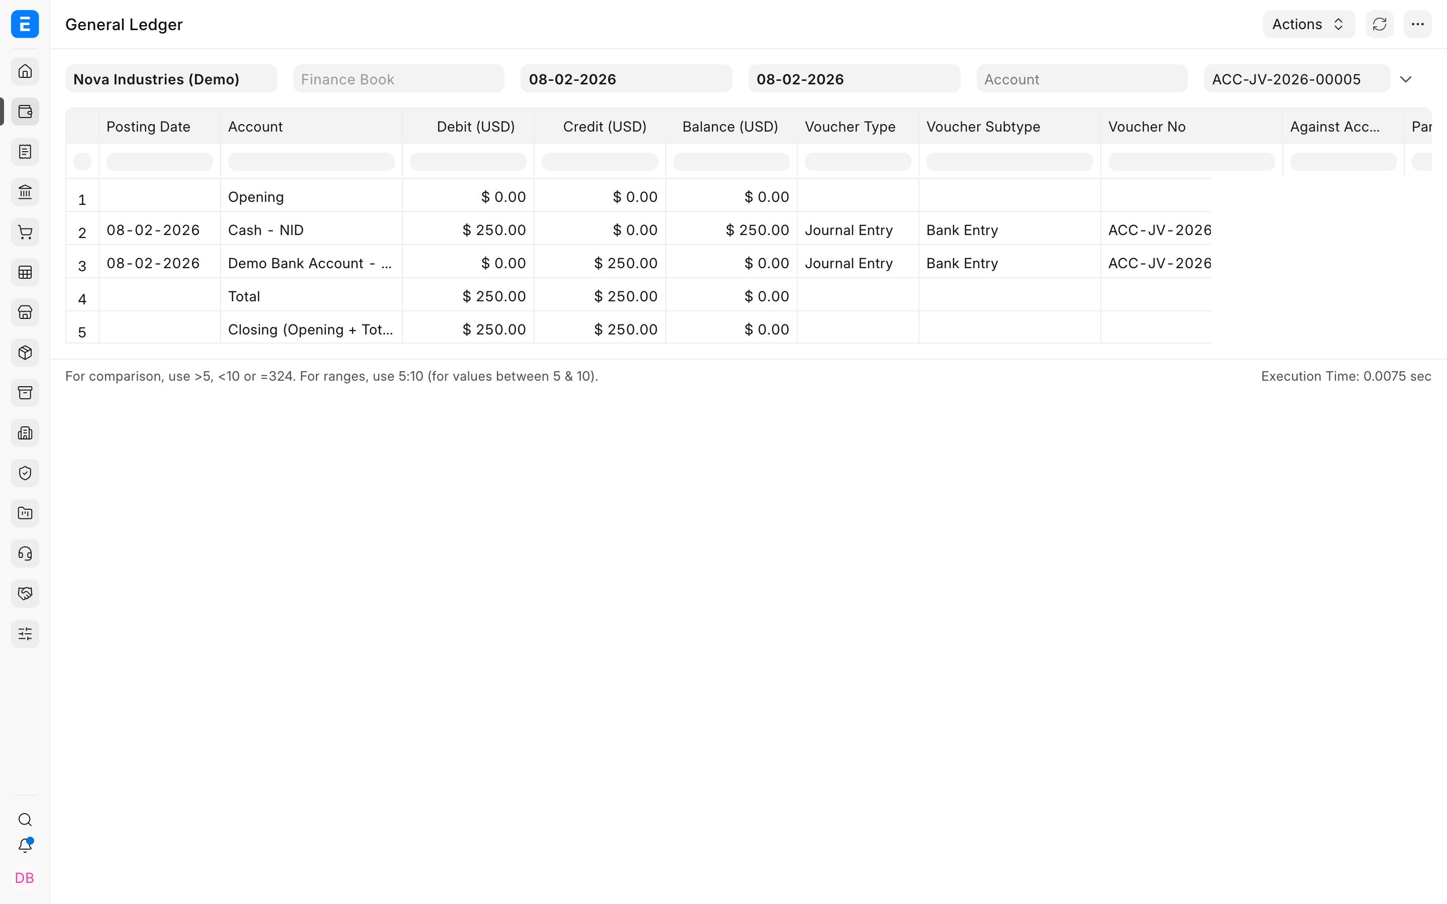
Task: Open the cube Stock sidebar icon
Action: pyautogui.click(x=25, y=353)
